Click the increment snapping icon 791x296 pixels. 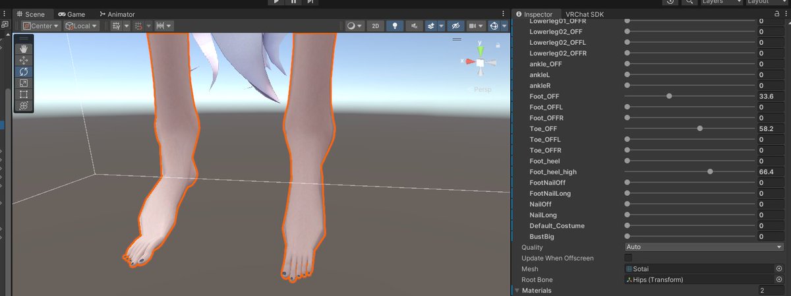coord(161,26)
